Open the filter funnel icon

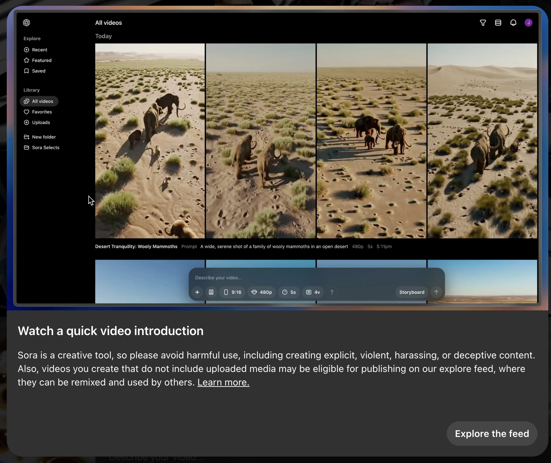point(483,23)
